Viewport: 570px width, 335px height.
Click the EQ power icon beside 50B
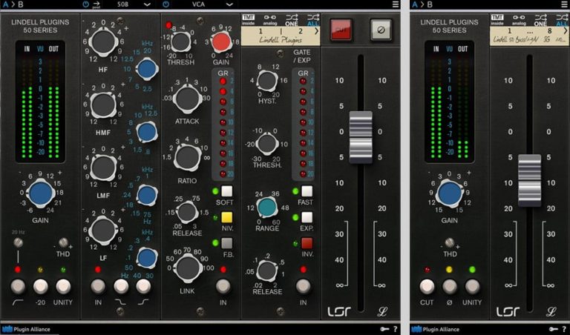click(x=86, y=4)
